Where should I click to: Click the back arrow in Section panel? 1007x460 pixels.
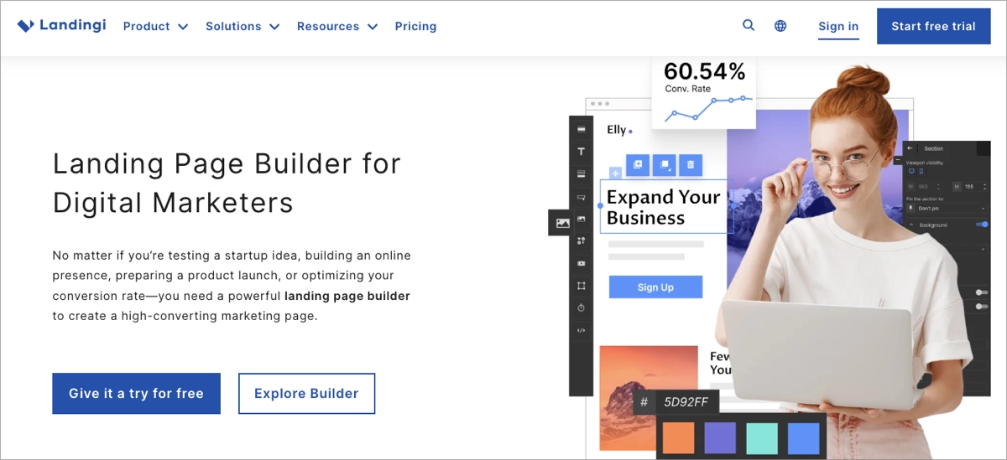pyautogui.click(x=910, y=148)
